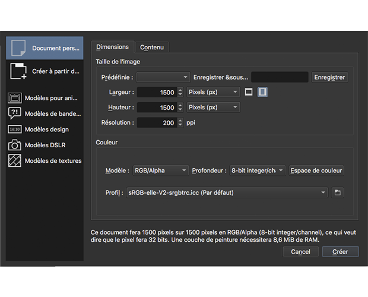368x297 pixels.
Task: Open Modèles de bande dessinée icon
Action: point(15,113)
